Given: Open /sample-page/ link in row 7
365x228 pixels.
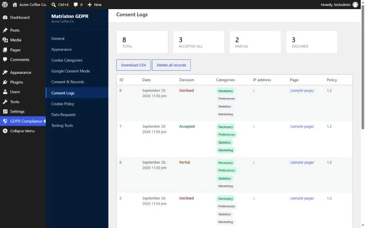Looking at the screenshot, I should [x=302, y=126].
